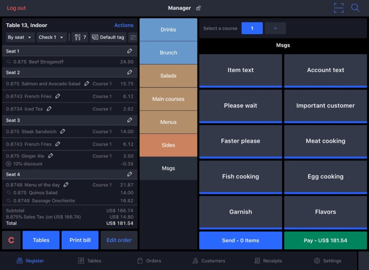
Task: Open the By seat dropdown
Action: click(20, 37)
